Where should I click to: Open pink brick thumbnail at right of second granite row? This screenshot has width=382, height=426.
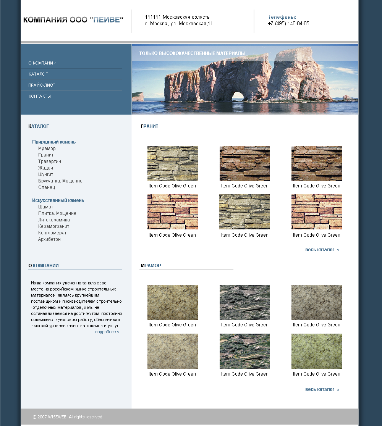point(316,212)
